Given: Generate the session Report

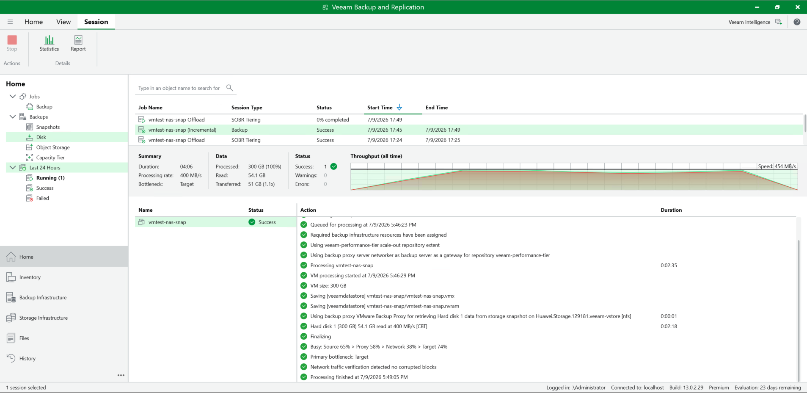Looking at the screenshot, I should [x=78, y=43].
